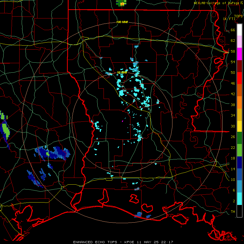Click the 38 legend value
This screenshot has height=244, width=244.
click(233, 105)
